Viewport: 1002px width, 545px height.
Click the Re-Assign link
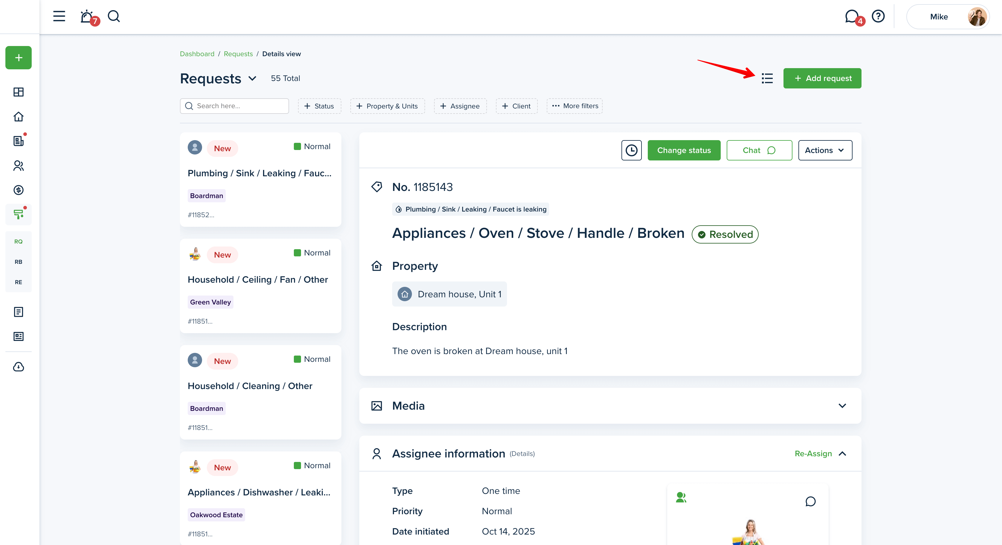click(813, 454)
